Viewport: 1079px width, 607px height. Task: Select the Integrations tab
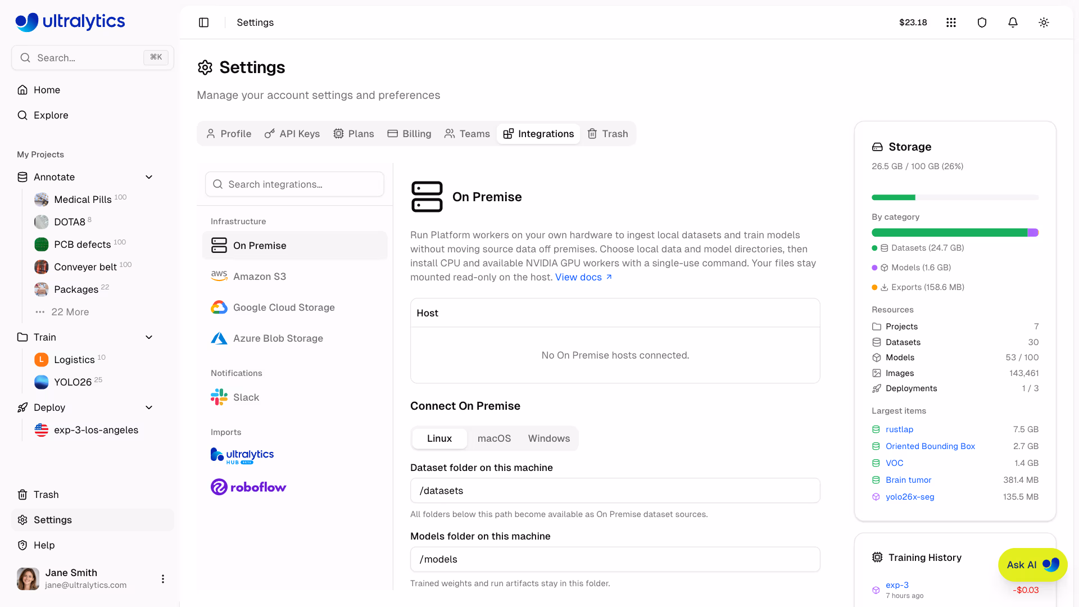tap(538, 134)
